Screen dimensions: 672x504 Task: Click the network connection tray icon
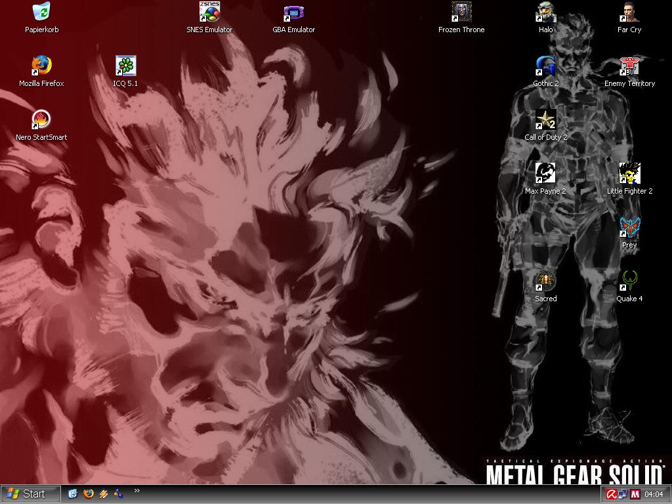pyautogui.click(x=623, y=494)
